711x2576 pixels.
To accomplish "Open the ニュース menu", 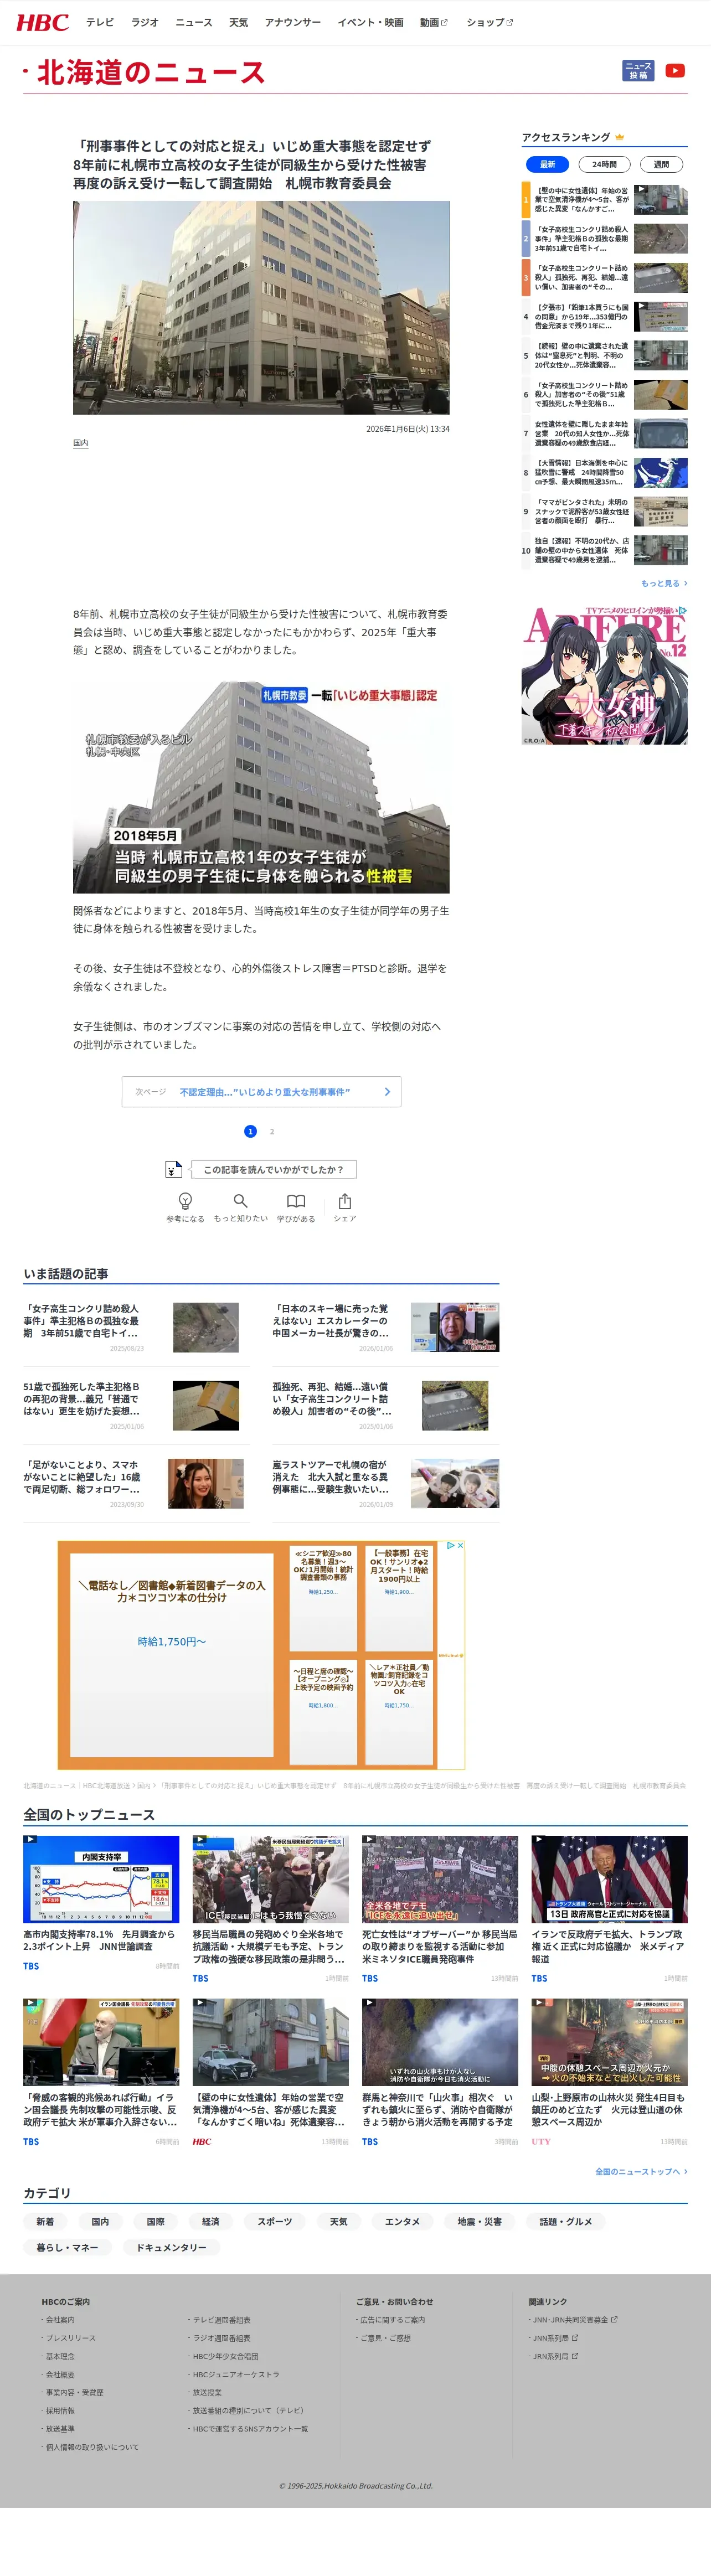I will tap(194, 22).
